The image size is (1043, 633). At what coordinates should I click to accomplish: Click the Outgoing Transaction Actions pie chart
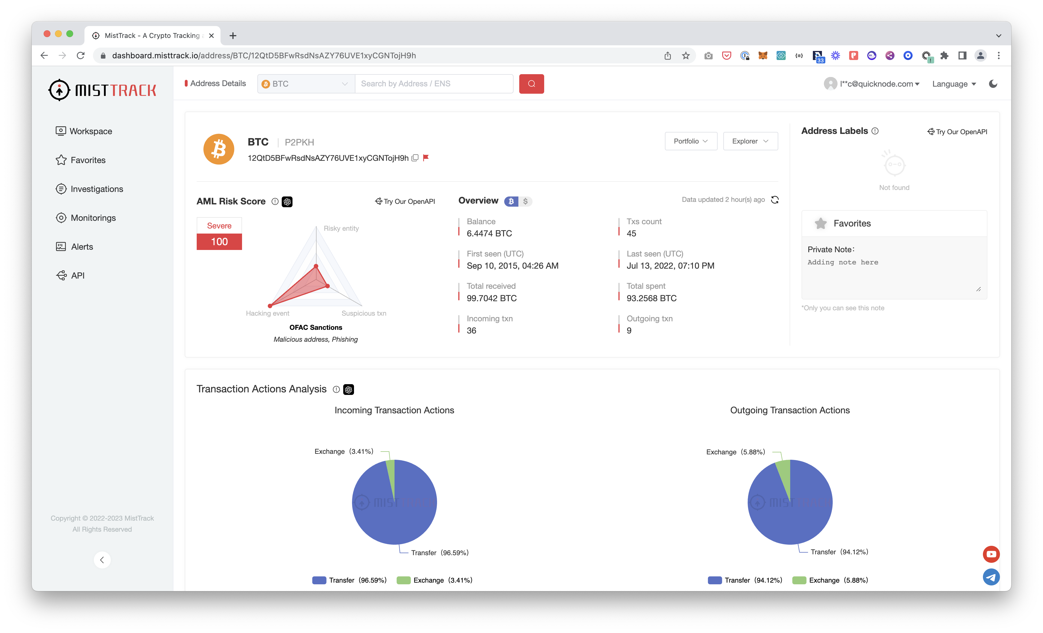pyautogui.click(x=790, y=502)
